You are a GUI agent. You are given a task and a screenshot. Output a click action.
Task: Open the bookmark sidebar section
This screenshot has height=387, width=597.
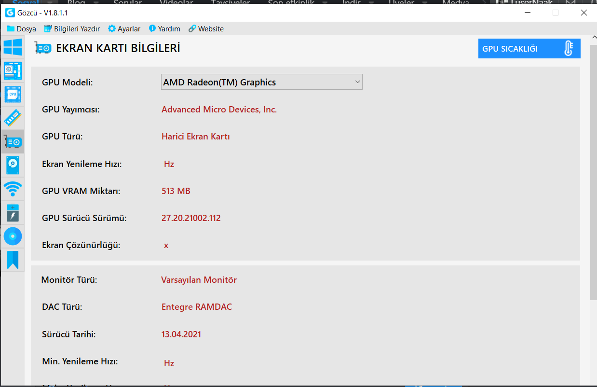point(13,260)
